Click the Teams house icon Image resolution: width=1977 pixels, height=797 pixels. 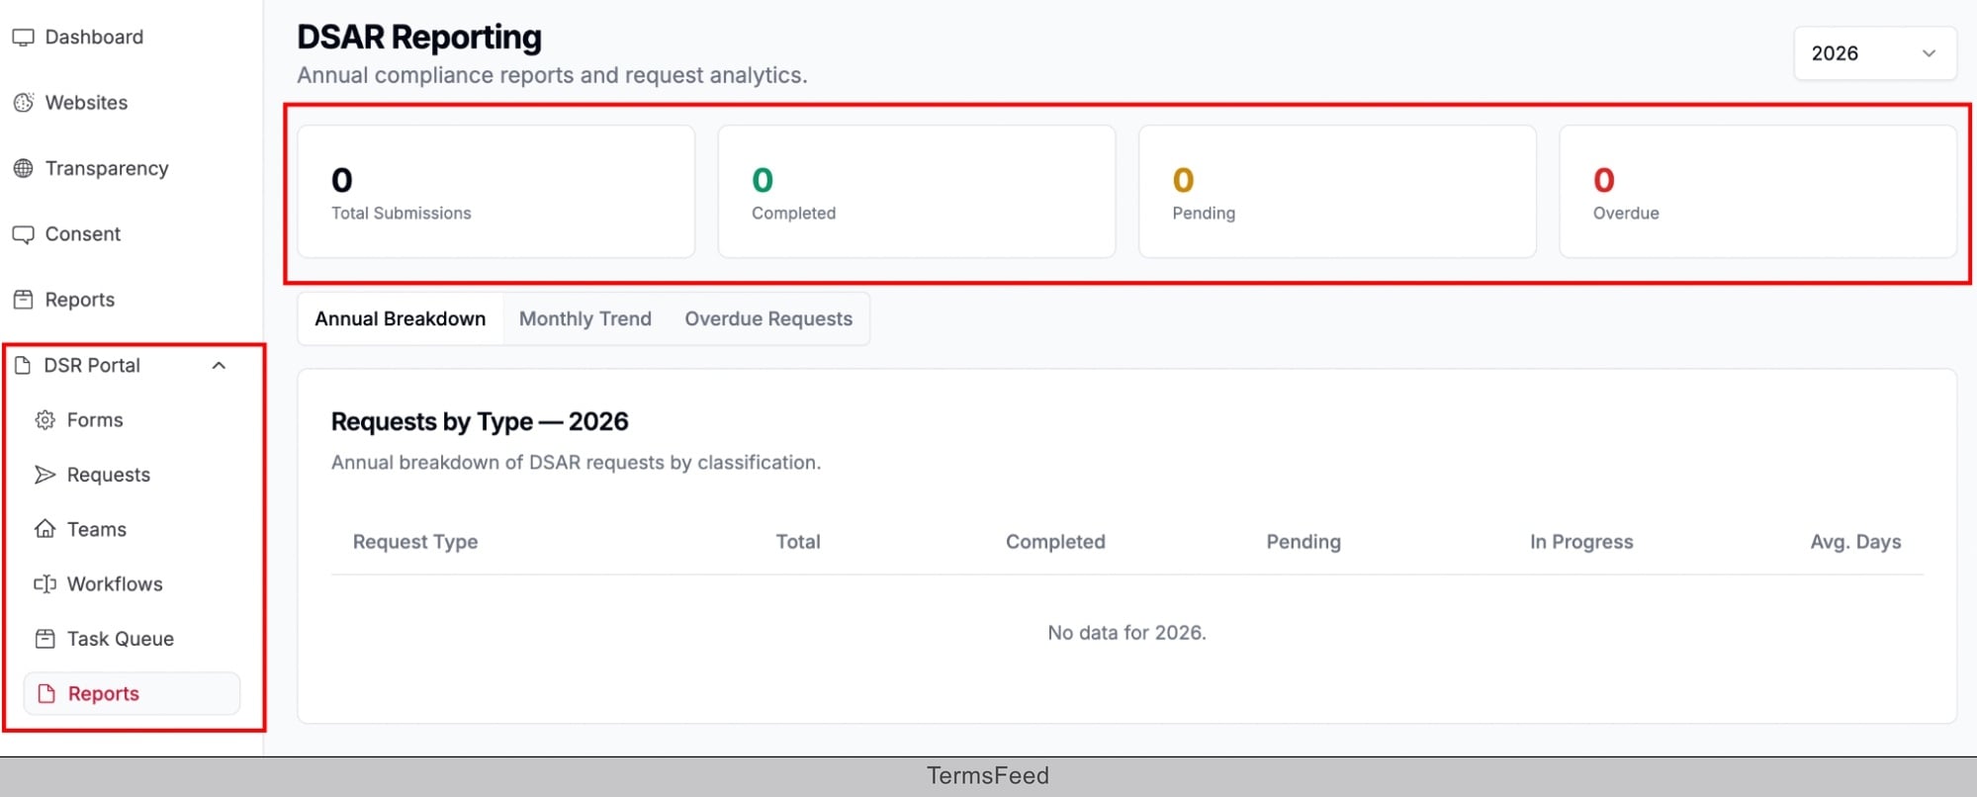click(45, 529)
